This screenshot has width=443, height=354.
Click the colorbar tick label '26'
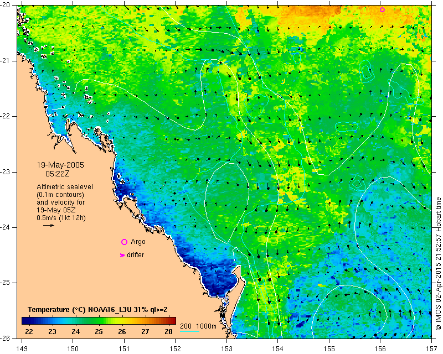click(x=122, y=331)
